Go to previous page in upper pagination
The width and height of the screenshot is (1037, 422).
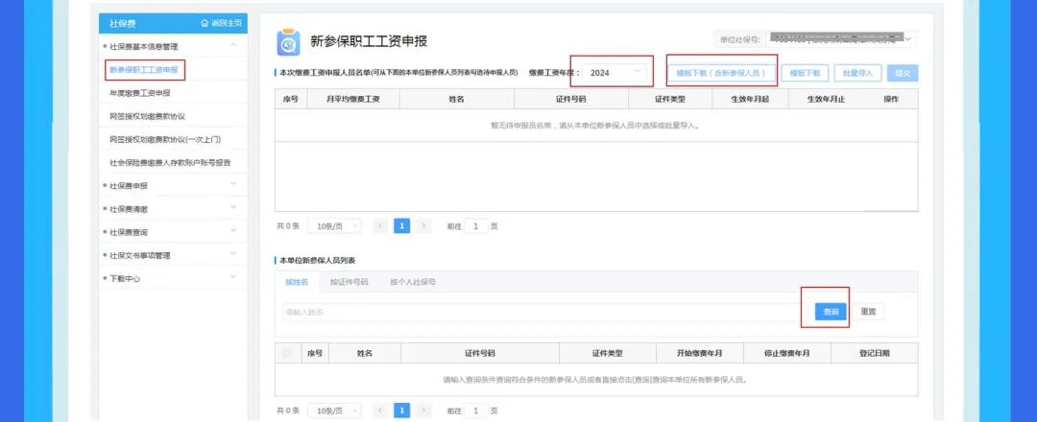click(380, 225)
